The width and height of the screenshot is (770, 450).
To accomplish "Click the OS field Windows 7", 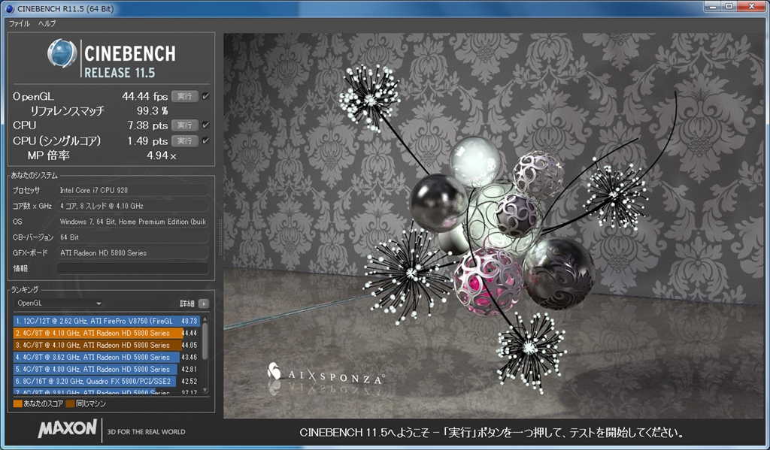I will pyautogui.click(x=132, y=222).
